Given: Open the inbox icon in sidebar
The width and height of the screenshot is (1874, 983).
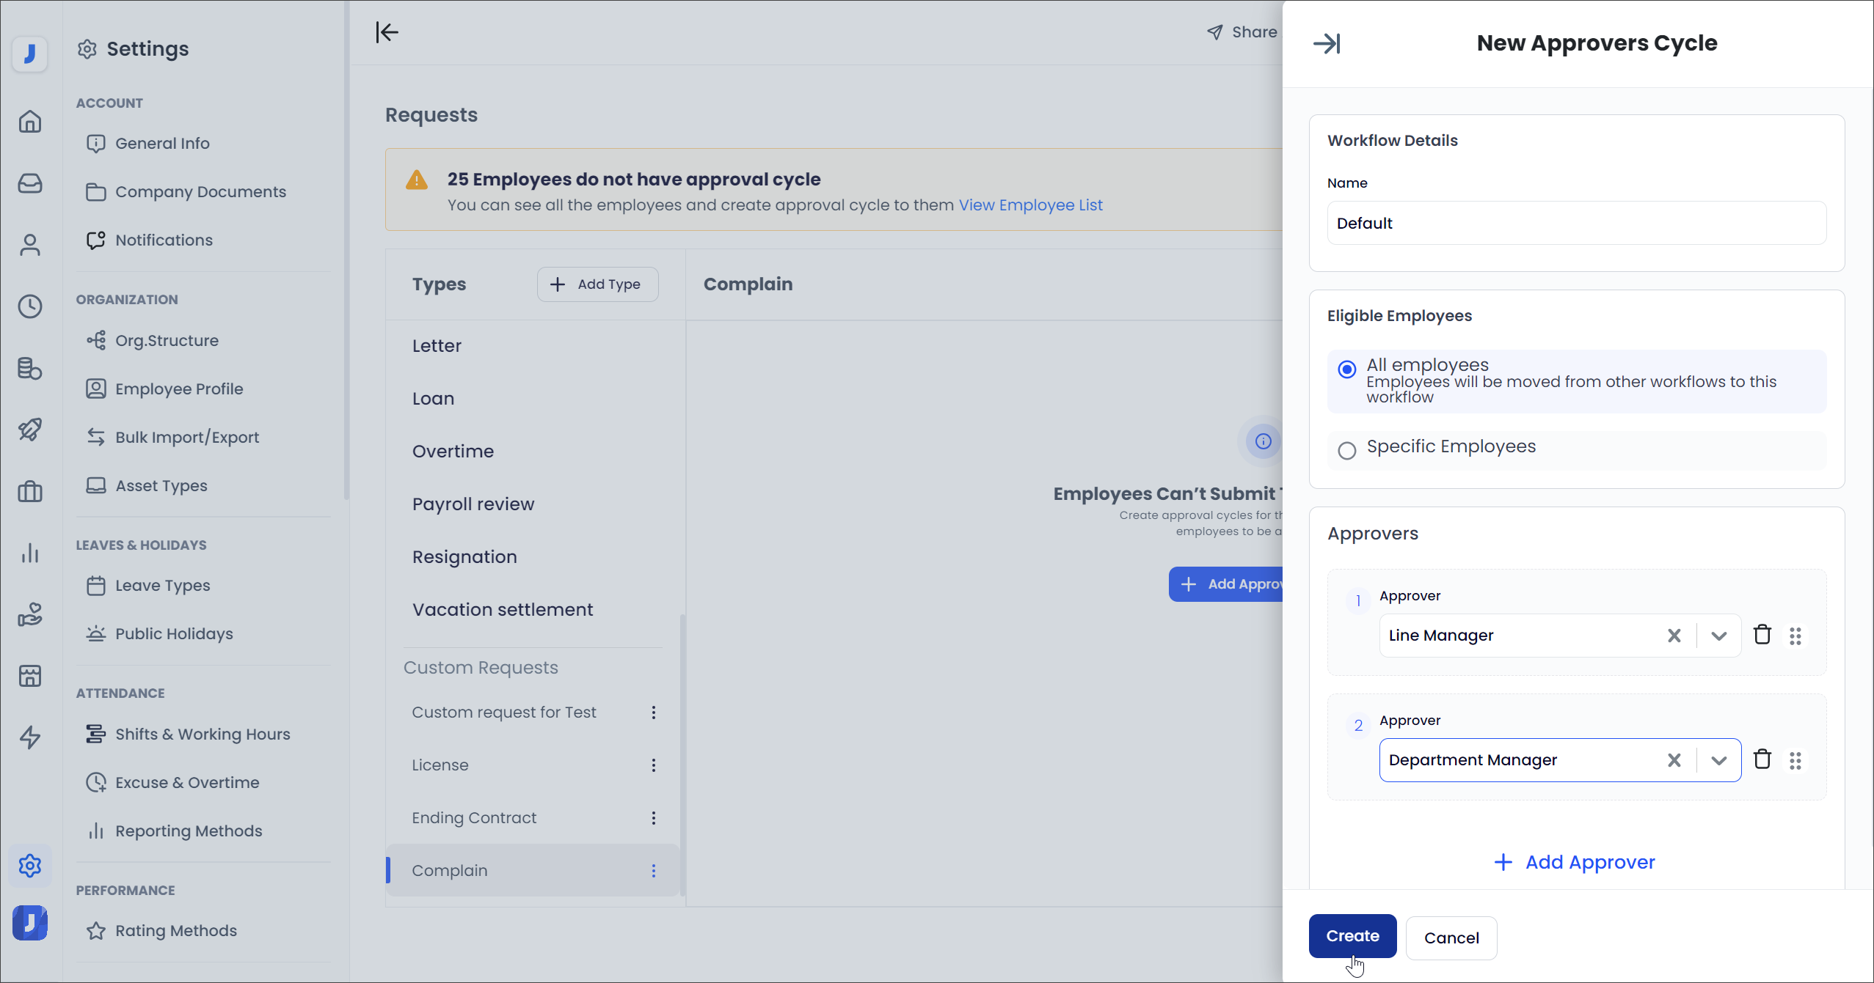Looking at the screenshot, I should click(x=30, y=183).
